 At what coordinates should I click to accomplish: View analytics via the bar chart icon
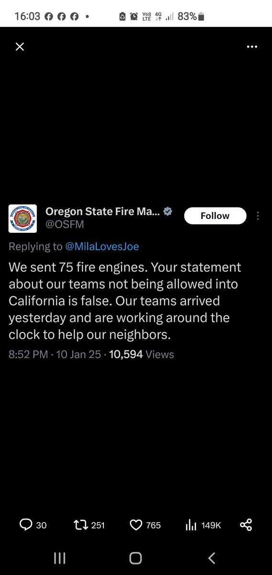point(191,525)
